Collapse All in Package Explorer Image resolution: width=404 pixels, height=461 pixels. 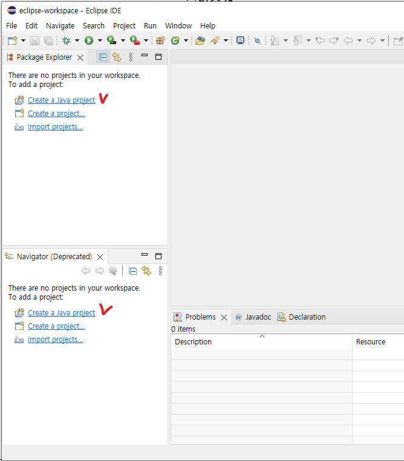coord(103,57)
